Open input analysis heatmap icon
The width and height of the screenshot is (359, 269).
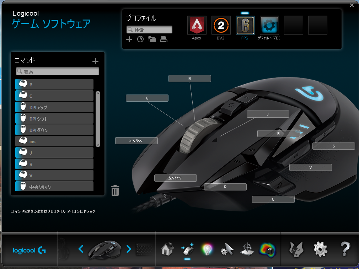[267, 250]
